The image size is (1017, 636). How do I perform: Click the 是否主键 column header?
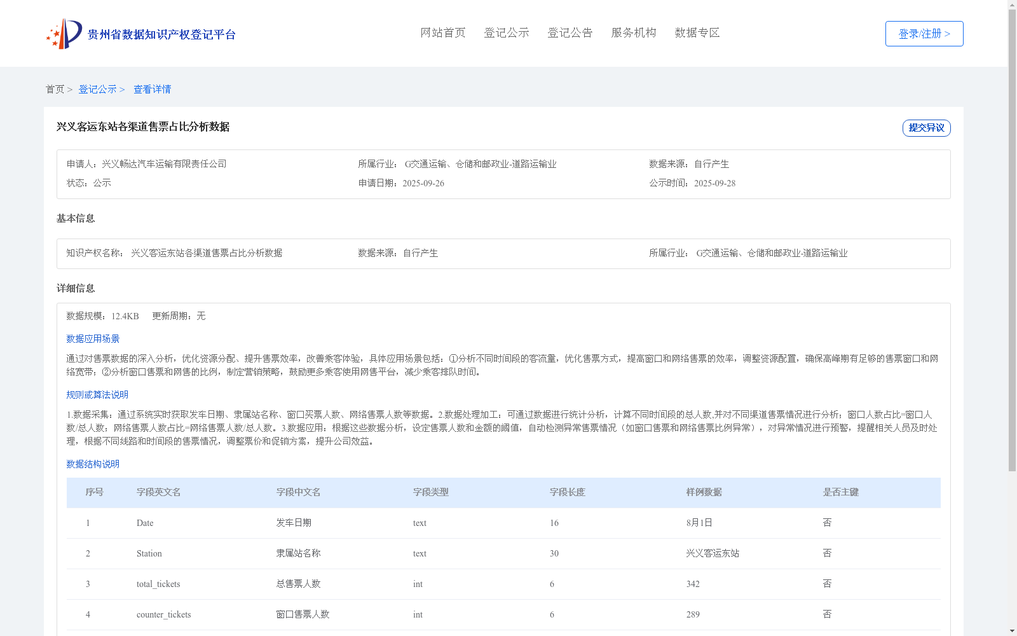[x=841, y=492]
